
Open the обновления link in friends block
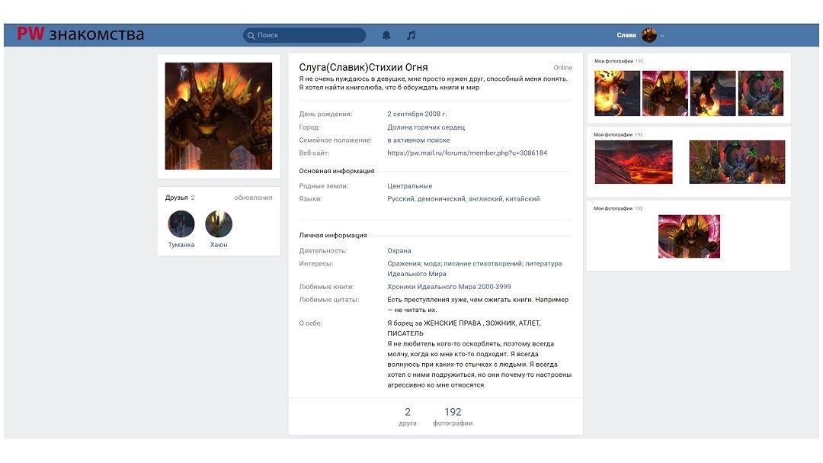[253, 198]
